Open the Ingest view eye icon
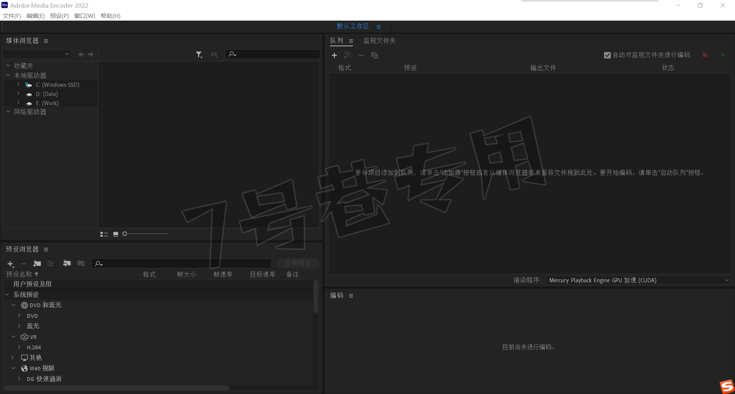Screen dimensions: 735x394 point(214,55)
